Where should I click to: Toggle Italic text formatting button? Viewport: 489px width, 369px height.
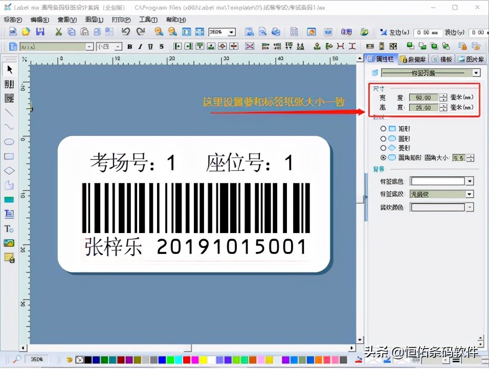point(141,47)
